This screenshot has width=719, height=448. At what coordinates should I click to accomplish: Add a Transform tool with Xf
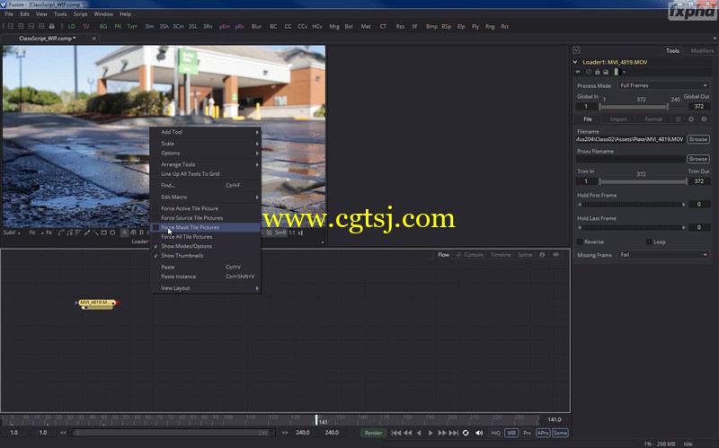point(414,27)
